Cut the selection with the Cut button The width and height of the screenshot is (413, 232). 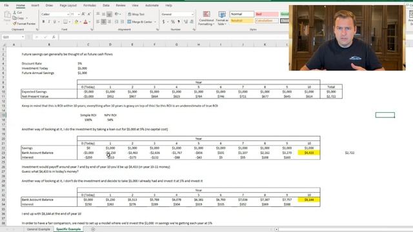tap(17, 12)
